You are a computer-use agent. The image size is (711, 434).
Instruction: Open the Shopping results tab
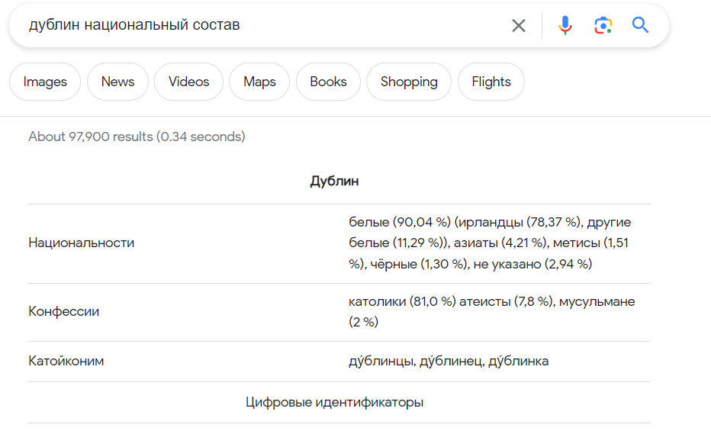point(409,82)
